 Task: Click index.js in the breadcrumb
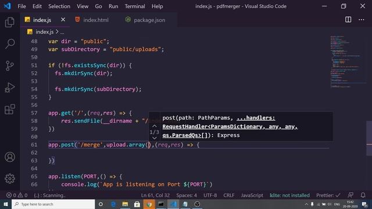coord(44,32)
